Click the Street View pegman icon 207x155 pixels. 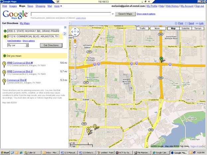pos(75,41)
